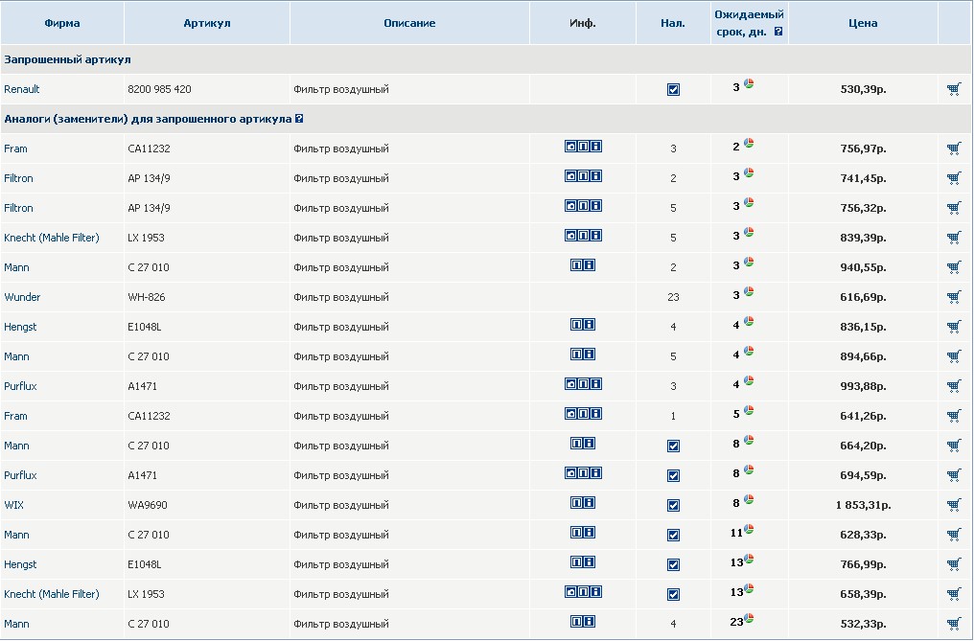The width and height of the screenshot is (975, 641).
Task: Sort by 'Цена' column header
Action: click(862, 23)
